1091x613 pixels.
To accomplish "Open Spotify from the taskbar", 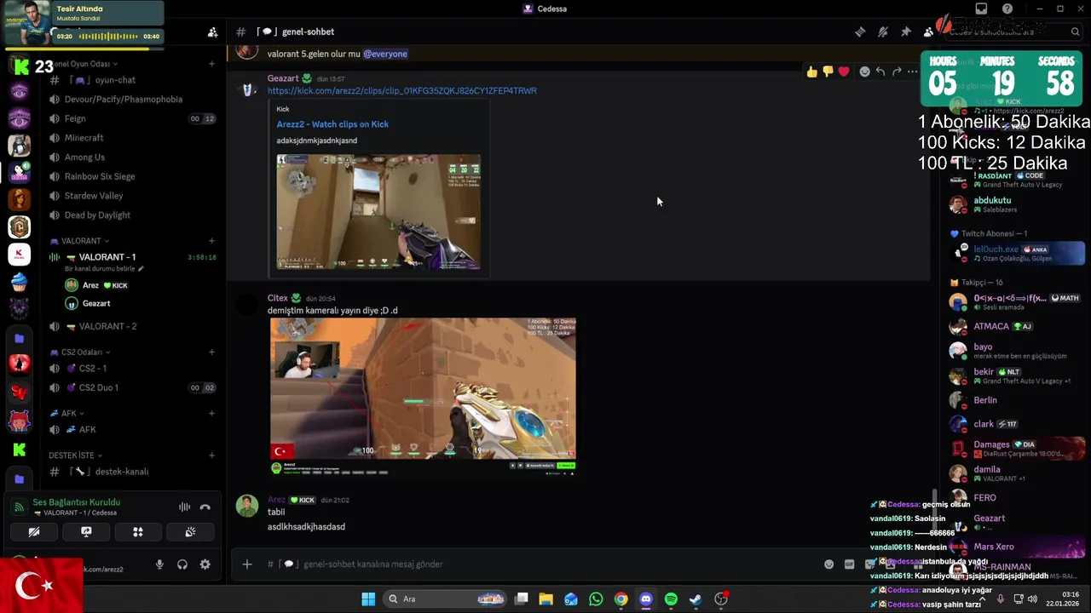I will pyautogui.click(x=671, y=599).
